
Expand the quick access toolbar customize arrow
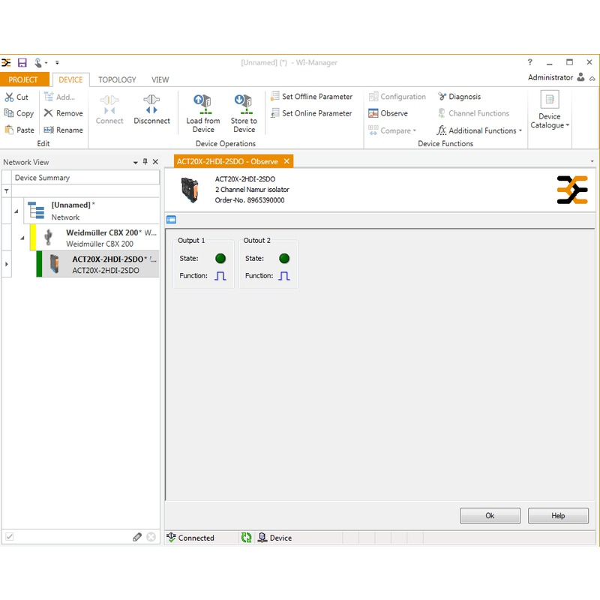(57, 62)
